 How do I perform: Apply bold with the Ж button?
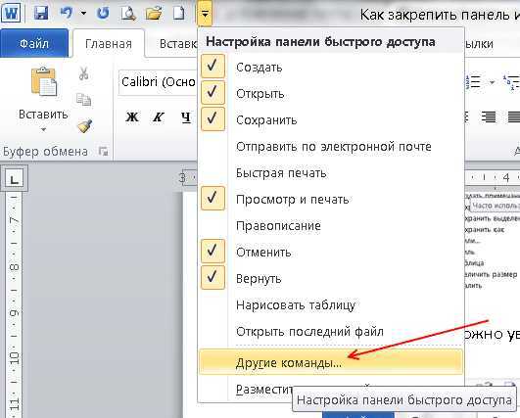point(132,117)
